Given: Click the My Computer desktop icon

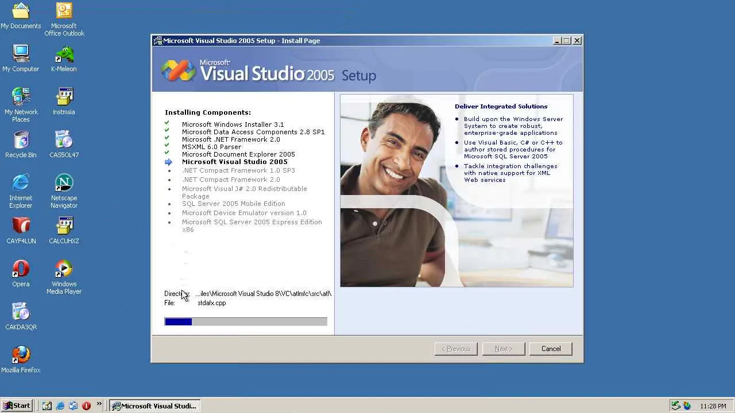Looking at the screenshot, I should pyautogui.click(x=21, y=59).
